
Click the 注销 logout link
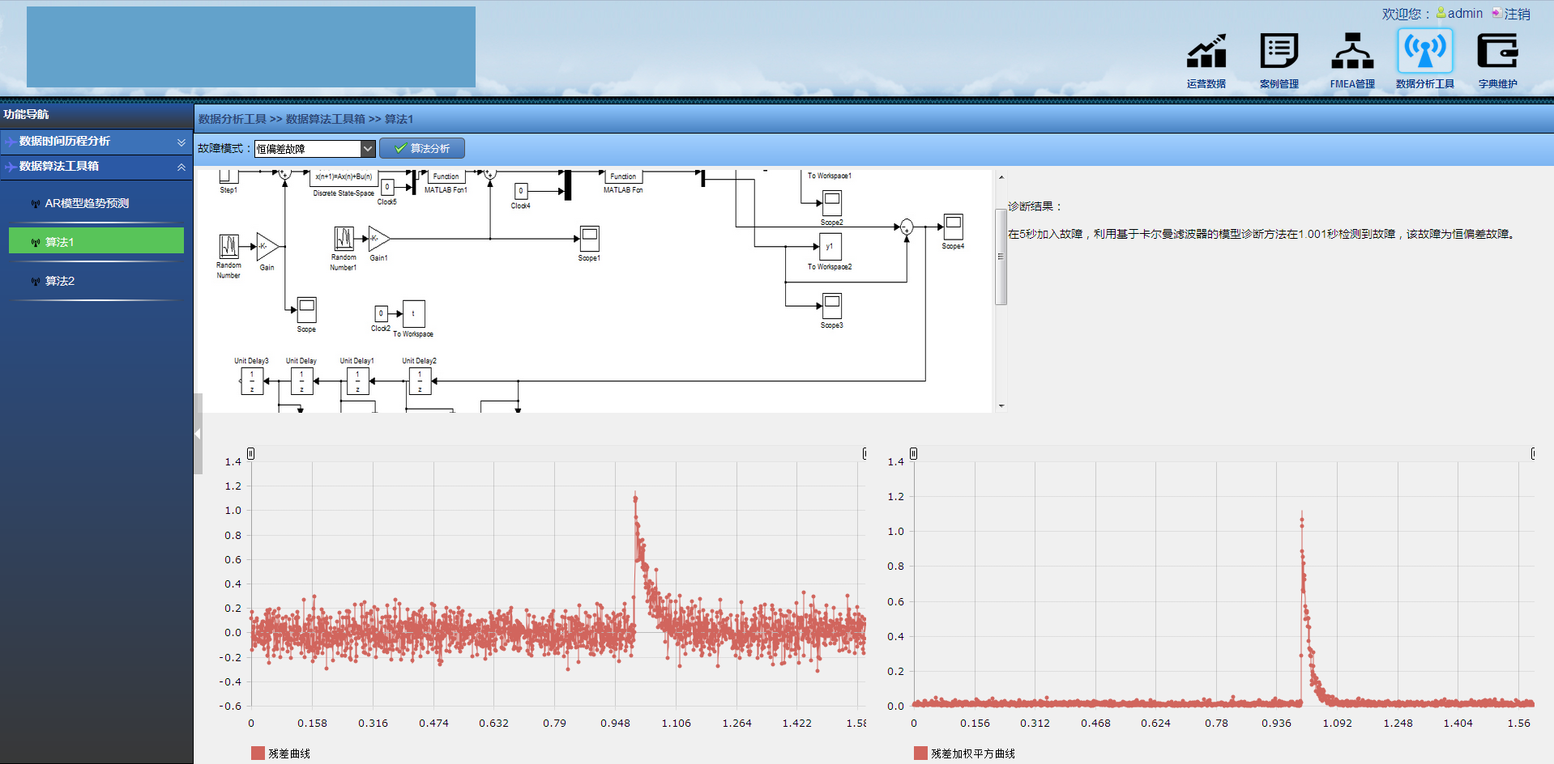pyautogui.click(x=1516, y=14)
